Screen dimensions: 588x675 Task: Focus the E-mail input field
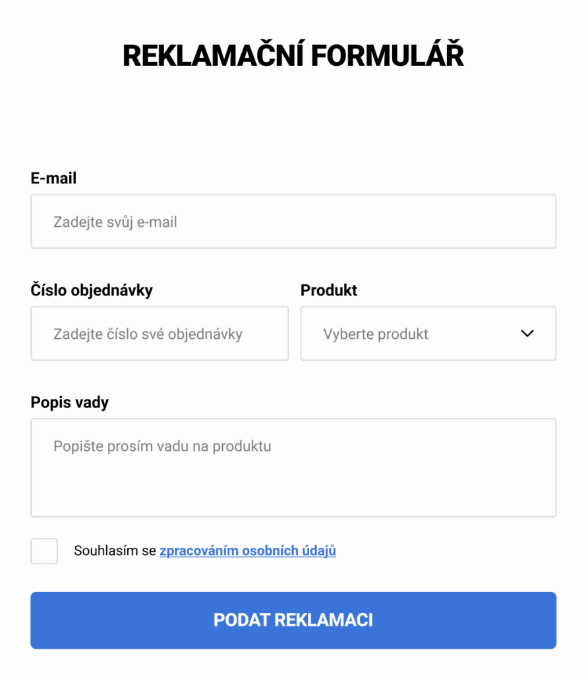(x=293, y=221)
